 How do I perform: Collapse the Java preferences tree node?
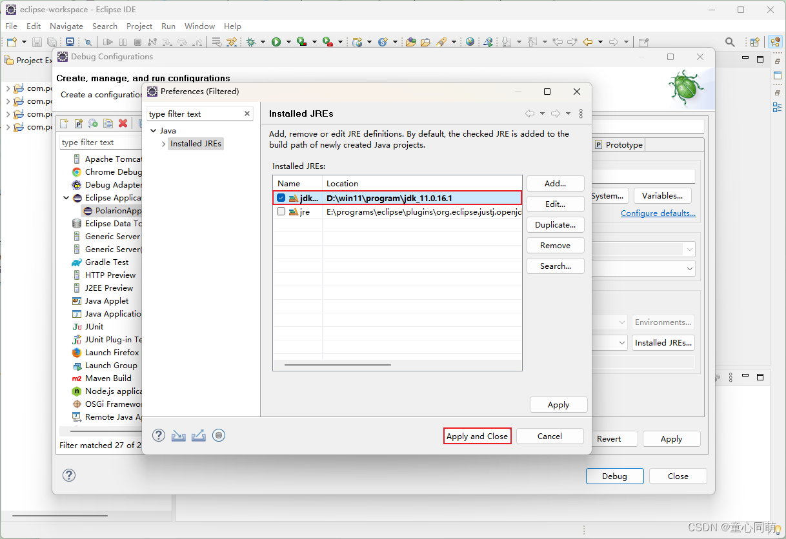(x=154, y=130)
